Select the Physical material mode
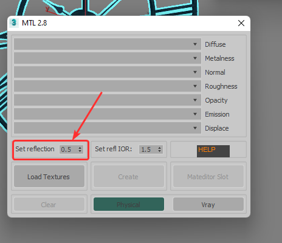This screenshot has width=282, height=243. pyautogui.click(x=129, y=204)
